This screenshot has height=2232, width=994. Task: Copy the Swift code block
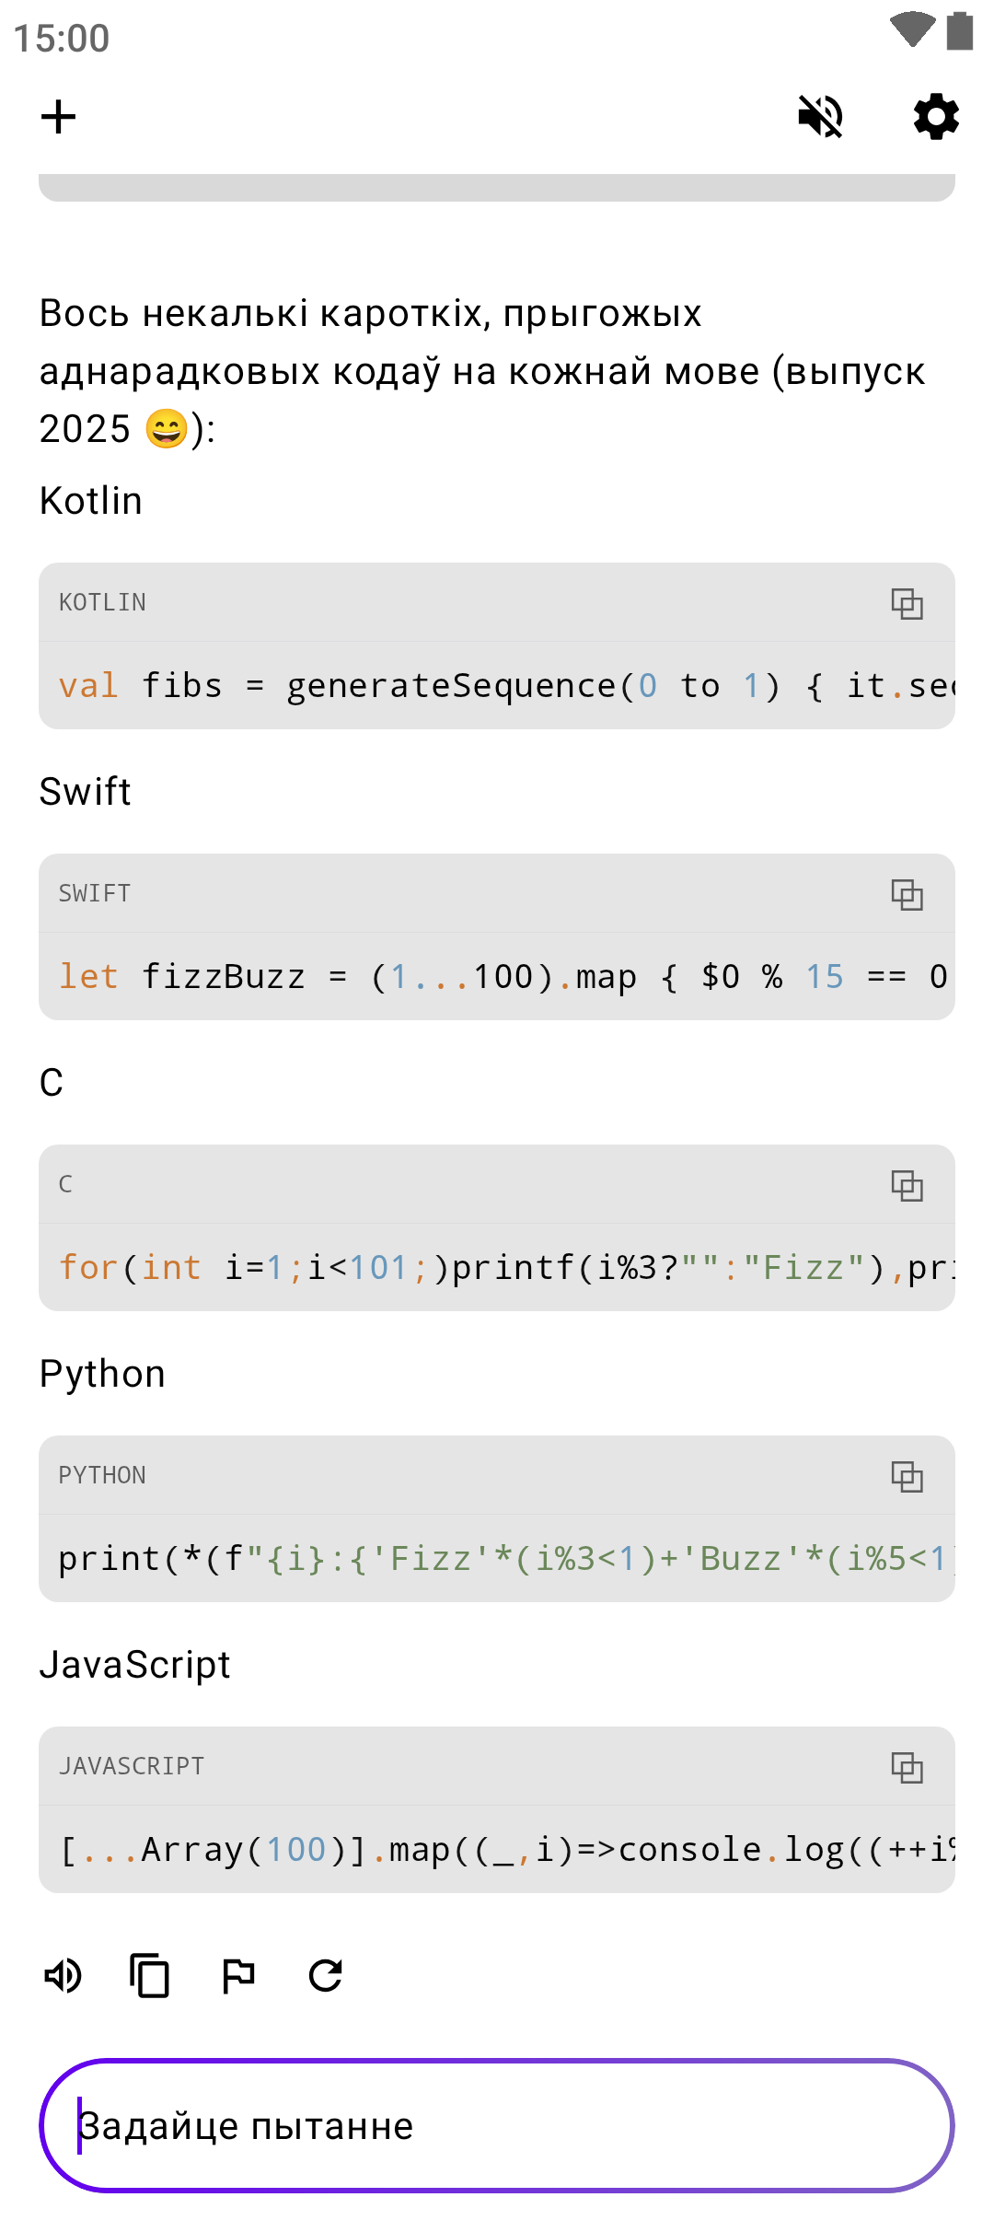[x=907, y=895]
